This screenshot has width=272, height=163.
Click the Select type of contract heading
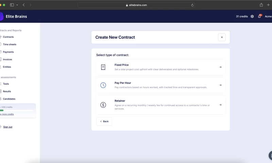coord(113,55)
